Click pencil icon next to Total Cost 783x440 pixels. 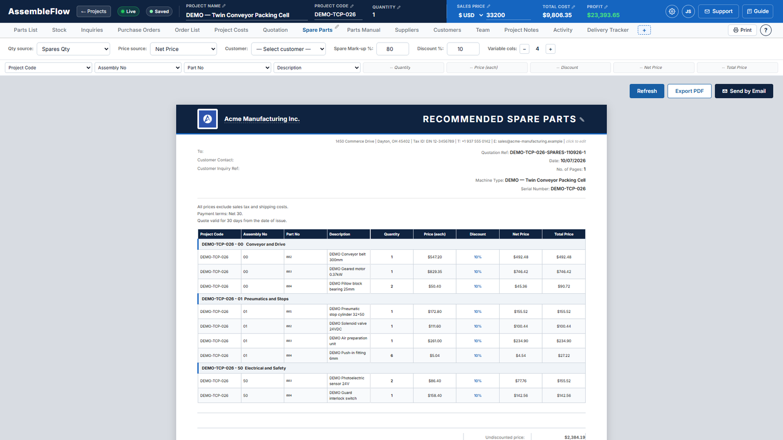point(574,7)
